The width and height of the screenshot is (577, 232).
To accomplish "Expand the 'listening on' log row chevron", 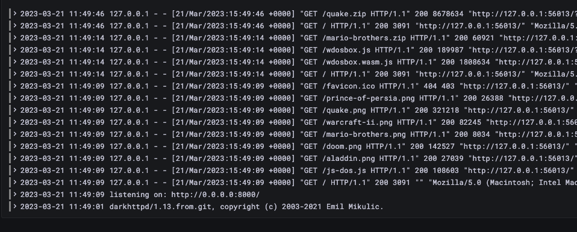I will coord(15,194).
